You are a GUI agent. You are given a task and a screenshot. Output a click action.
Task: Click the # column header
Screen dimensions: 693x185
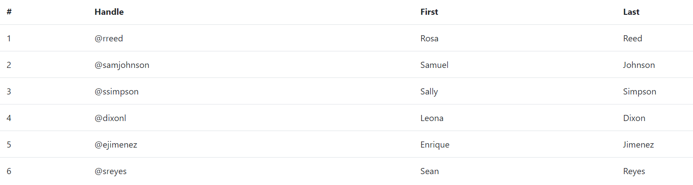click(9, 12)
